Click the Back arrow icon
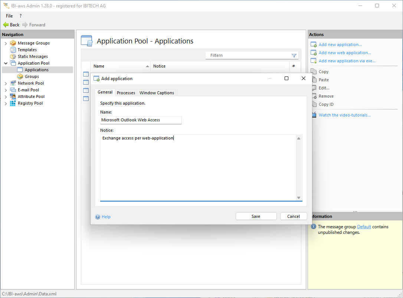 pos(6,25)
